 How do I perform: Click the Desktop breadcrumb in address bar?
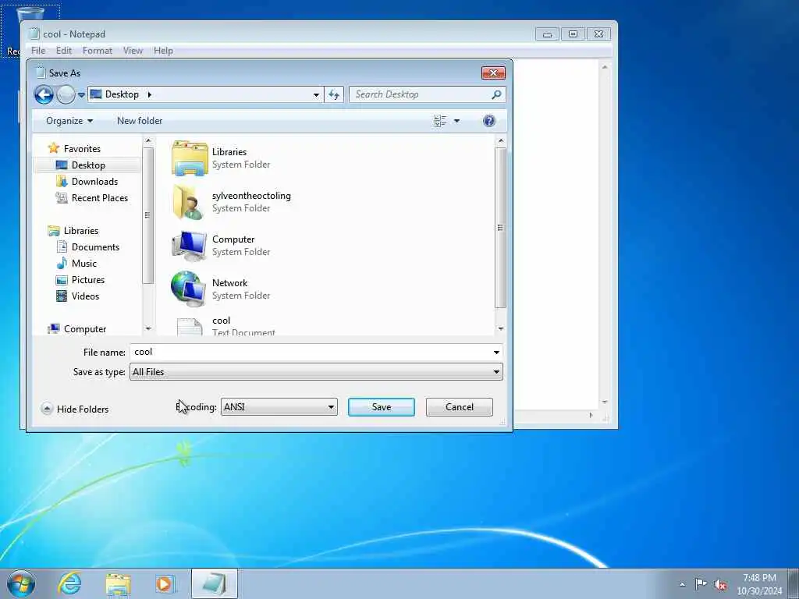(x=122, y=94)
